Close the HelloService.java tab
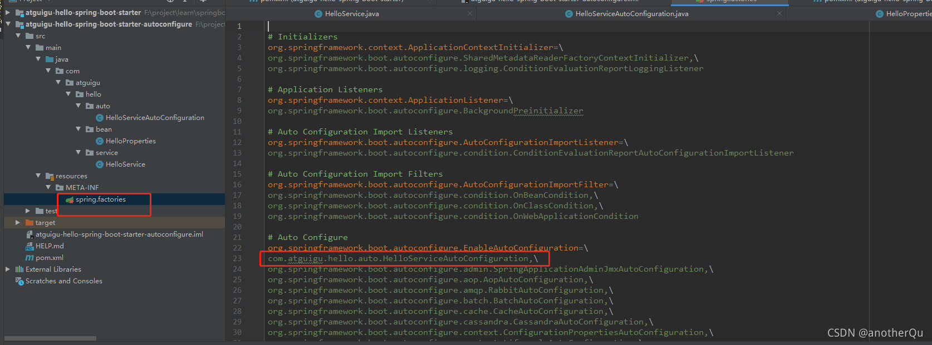The height and width of the screenshot is (345, 932). tap(471, 13)
